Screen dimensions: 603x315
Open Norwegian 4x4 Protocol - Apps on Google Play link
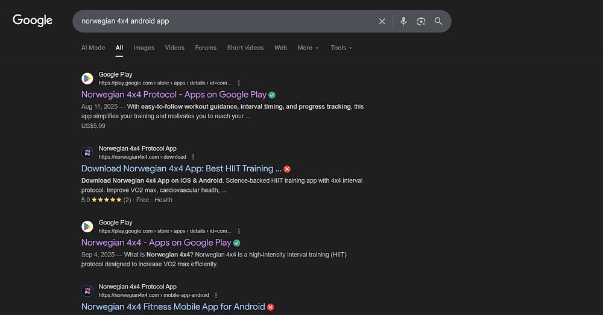tap(174, 95)
